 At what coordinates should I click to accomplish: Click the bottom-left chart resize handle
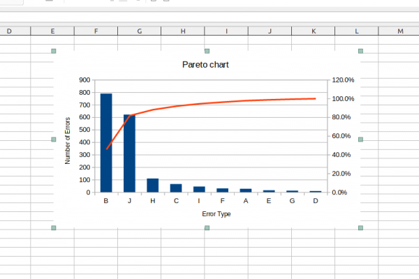pyautogui.click(x=54, y=228)
